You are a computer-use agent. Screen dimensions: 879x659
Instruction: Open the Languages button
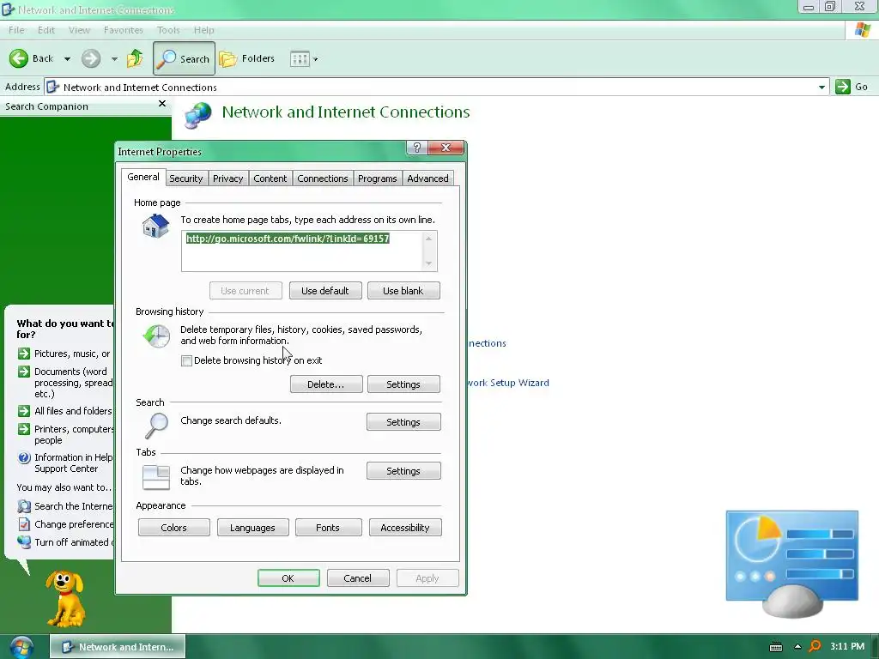pyautogui.click(x=252, y=528)
